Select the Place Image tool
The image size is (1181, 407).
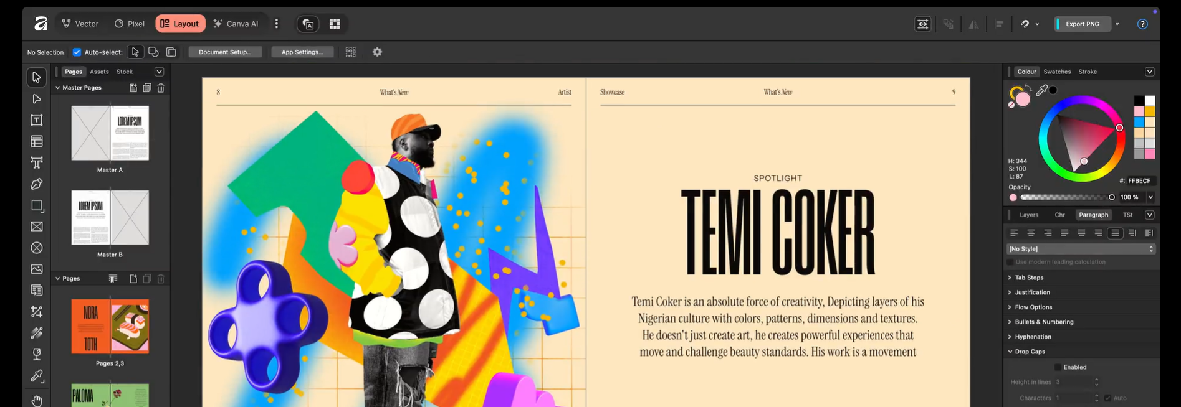pyautogui.click(x=37, y=269)
